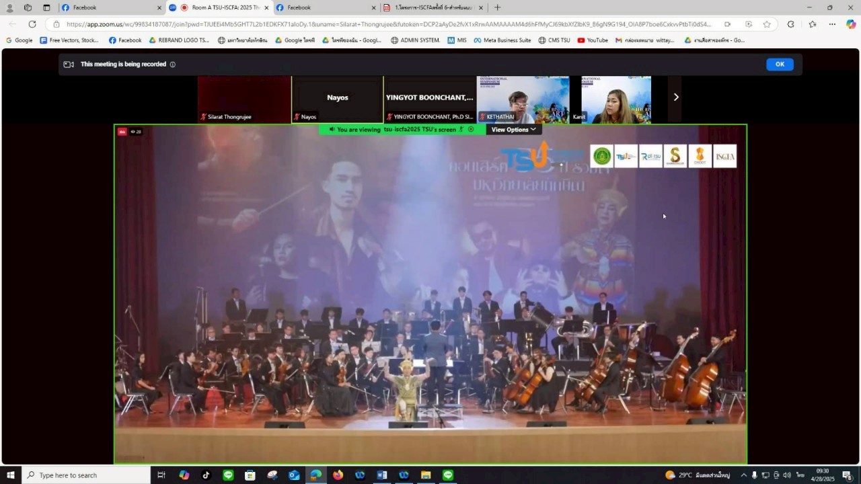
Task: Open Copilot in the browser sidebar
Action: tap(851, 24)
